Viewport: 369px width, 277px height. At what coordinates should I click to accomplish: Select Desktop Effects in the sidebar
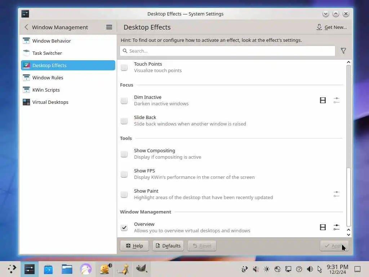(x=68, y=65)
